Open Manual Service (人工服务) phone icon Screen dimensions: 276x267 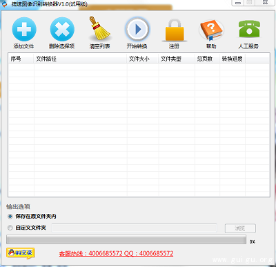249,29
